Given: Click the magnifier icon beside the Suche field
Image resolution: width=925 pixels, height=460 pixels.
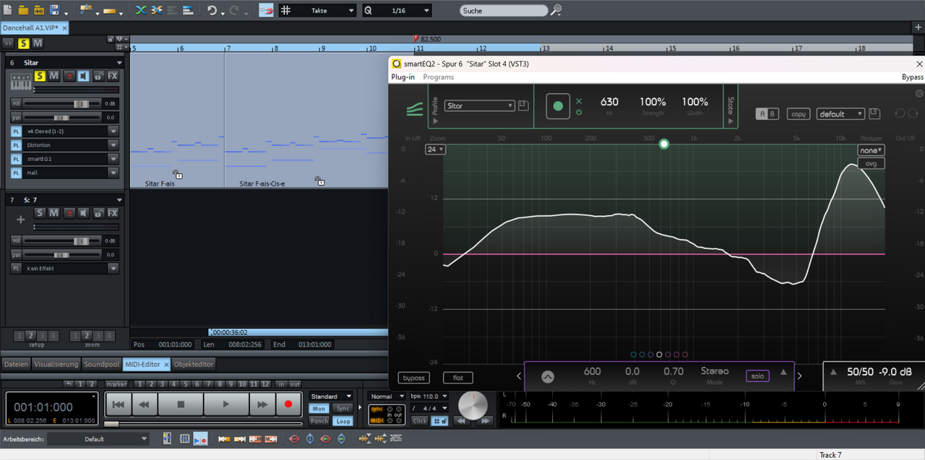Looking at the screenshot, I should [x=556, y=11].
